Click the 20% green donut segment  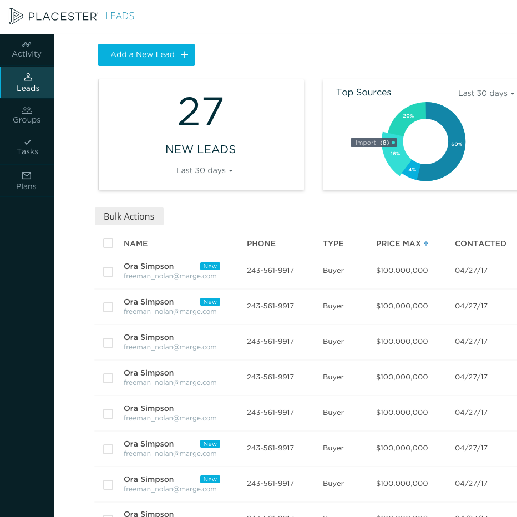pyautogui.click(x=408, y=116)
